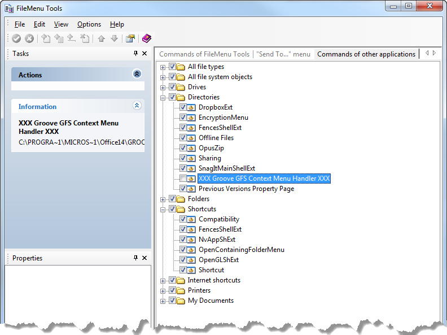Close the Properties panel
Image resolution: width=447 pixels, height=335 pixels.
pos(144,258)
